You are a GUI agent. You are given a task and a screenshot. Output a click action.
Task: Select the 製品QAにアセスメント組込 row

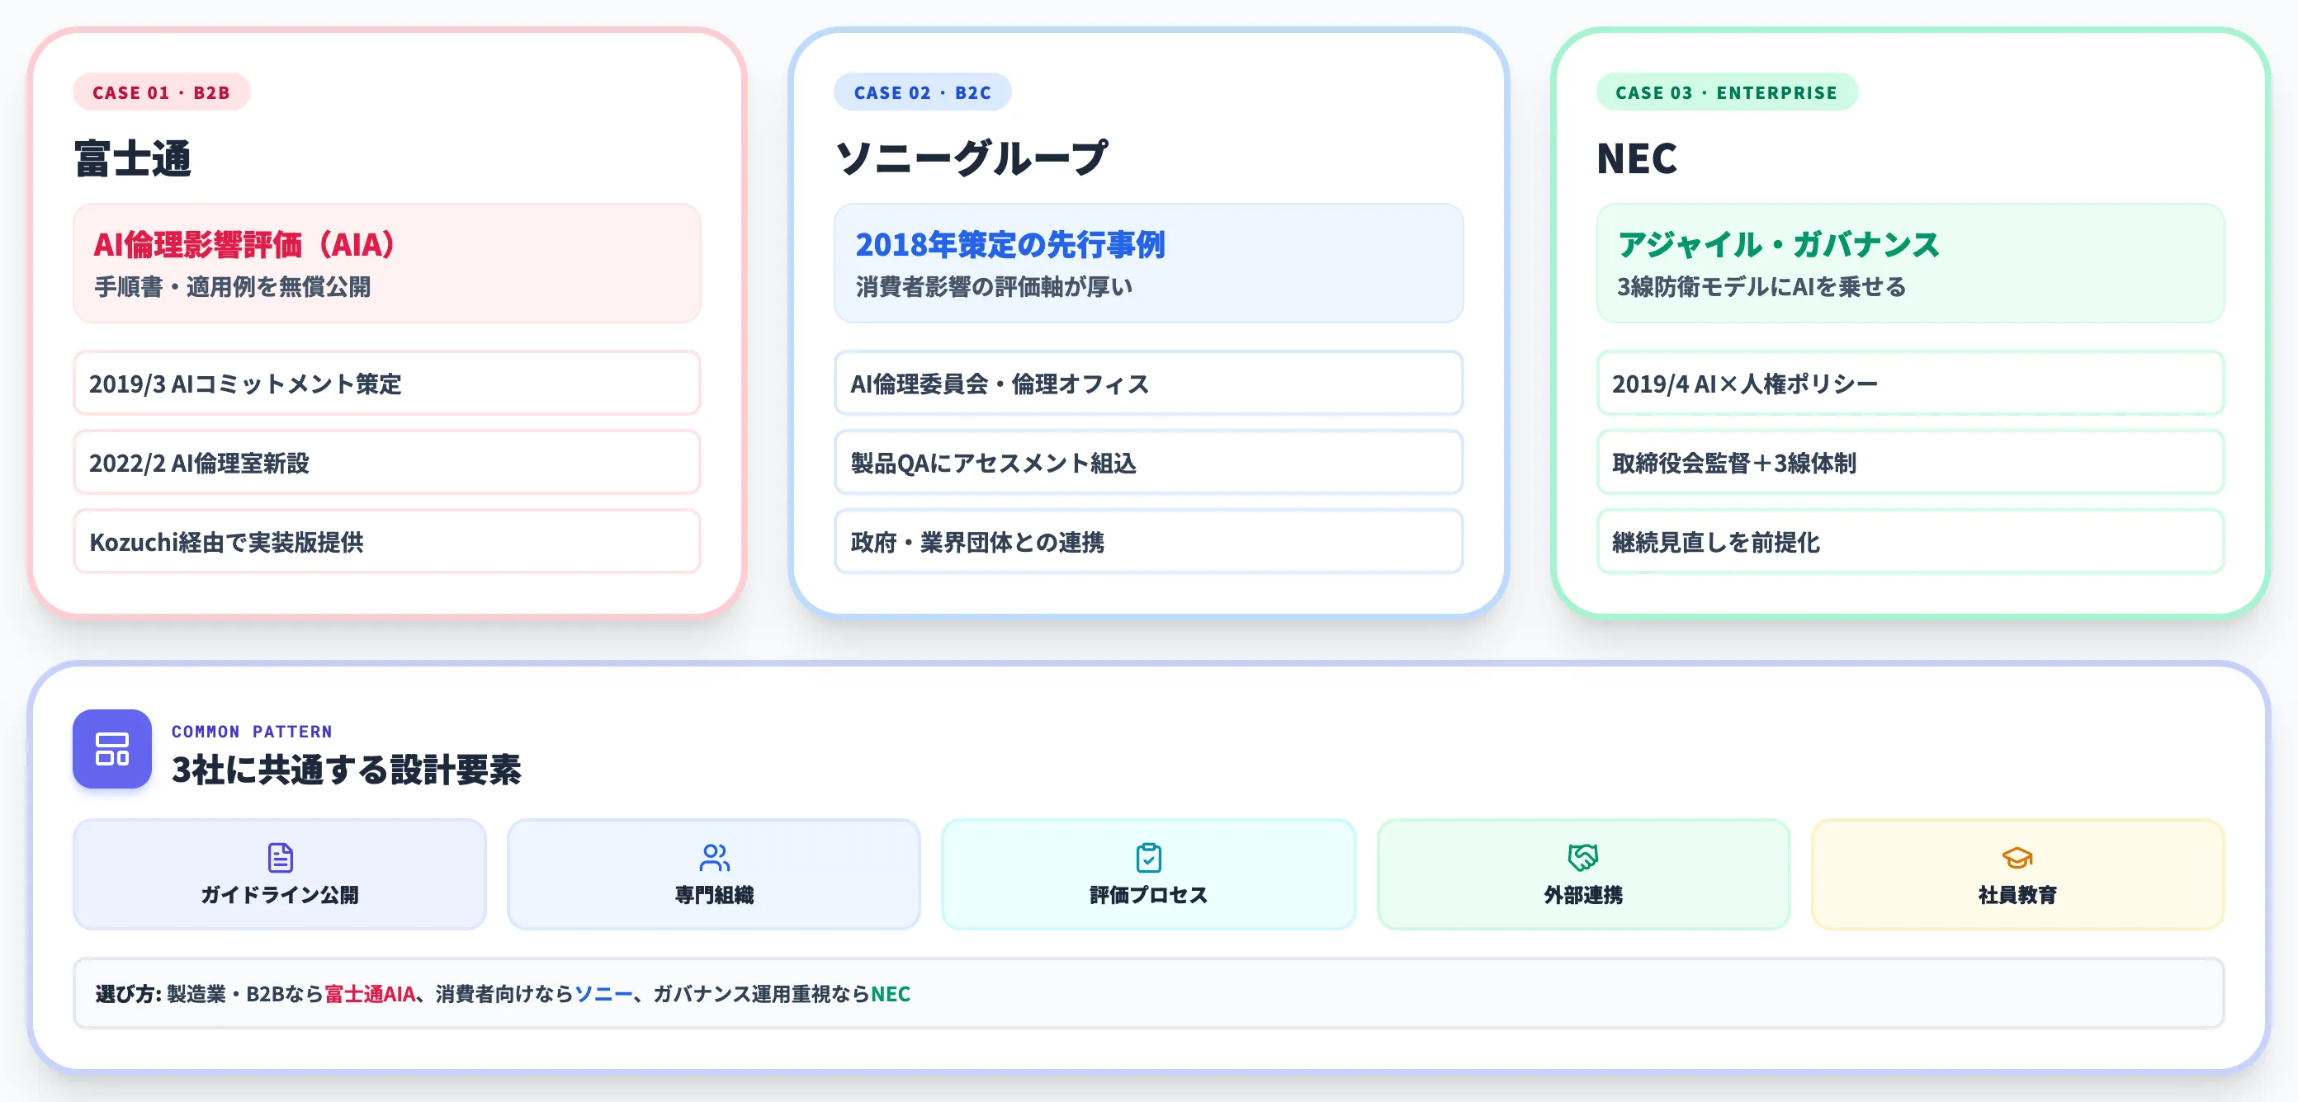pos(1148,462)
